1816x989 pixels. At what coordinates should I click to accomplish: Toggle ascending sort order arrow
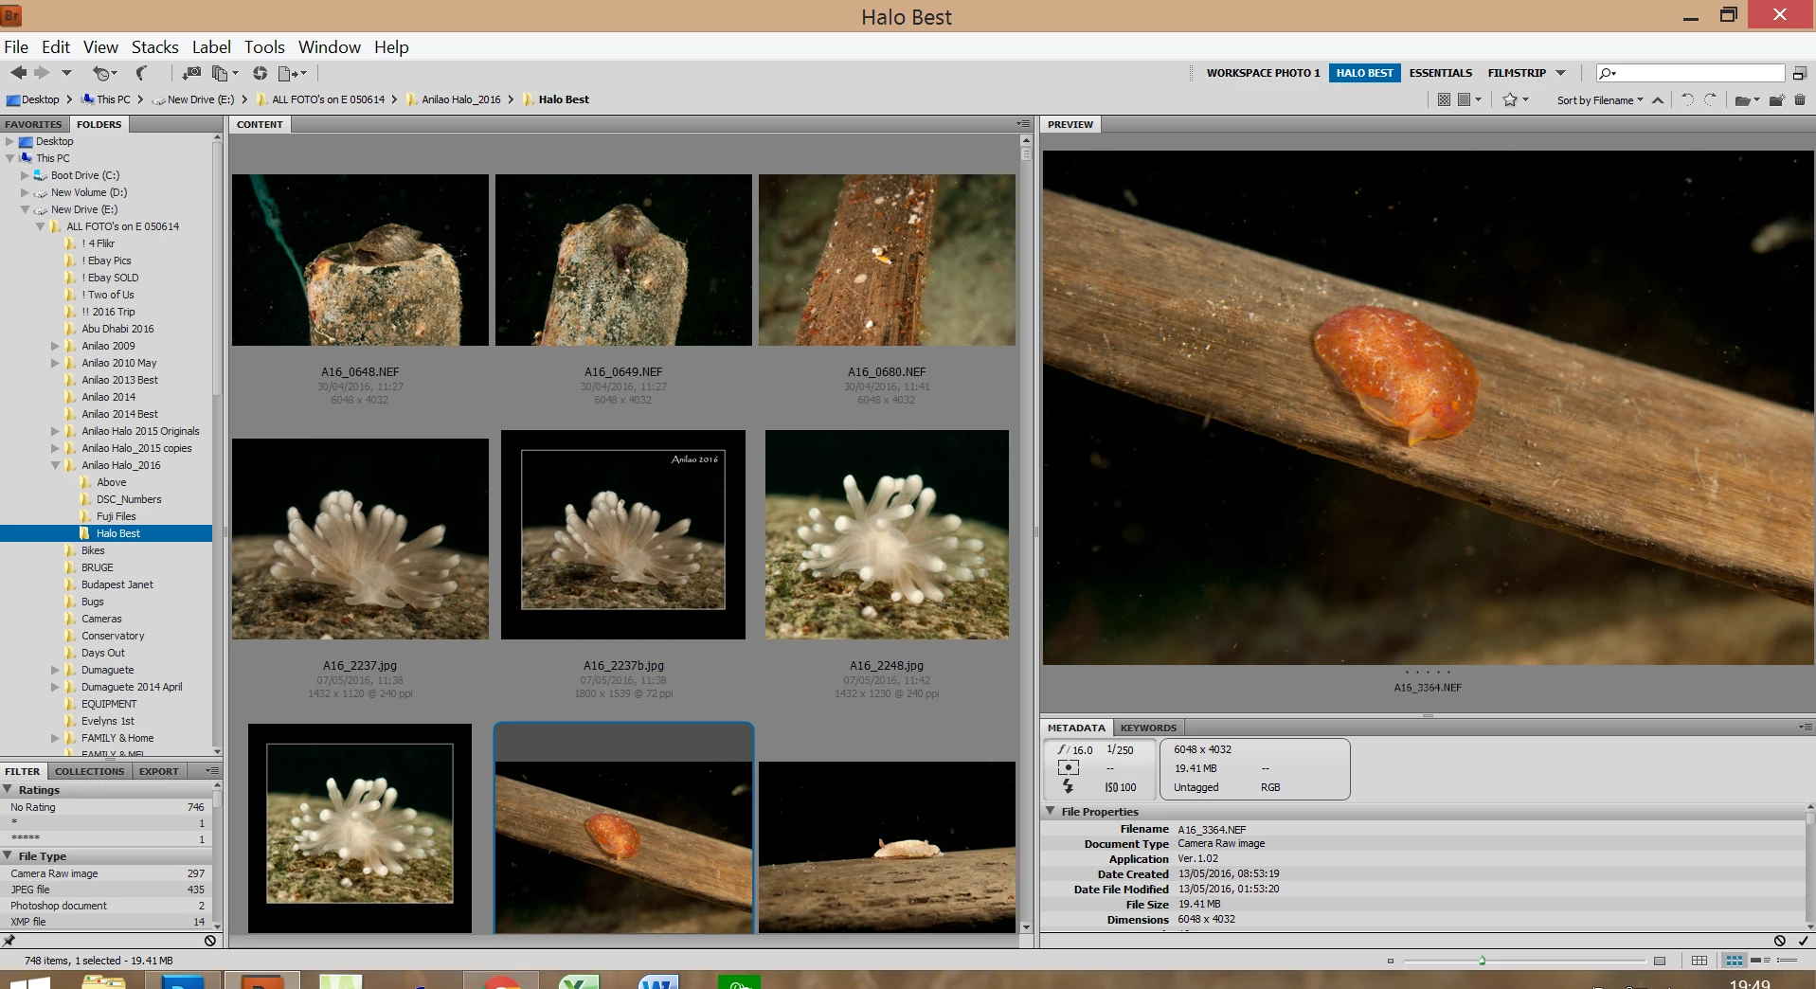coord(1658,100)
